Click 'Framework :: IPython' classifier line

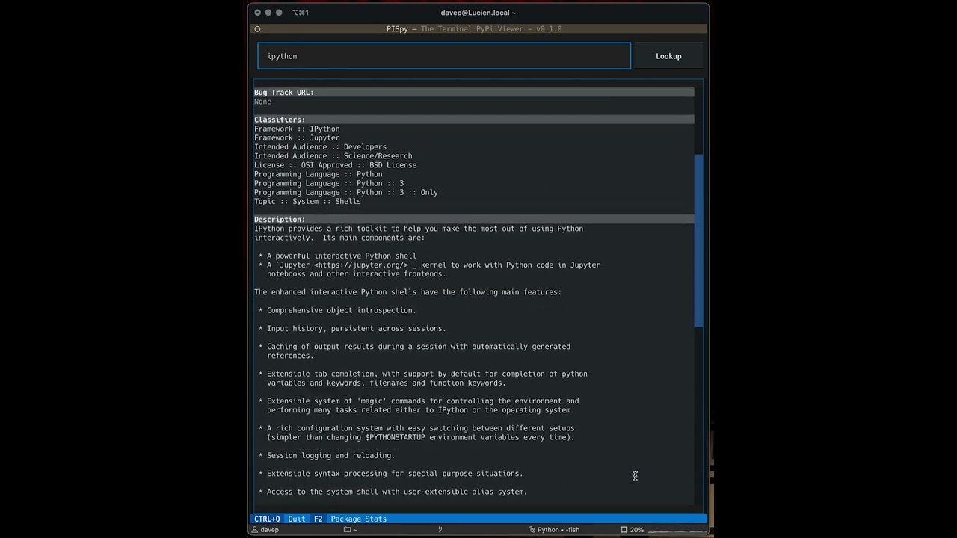pos(297,129)
